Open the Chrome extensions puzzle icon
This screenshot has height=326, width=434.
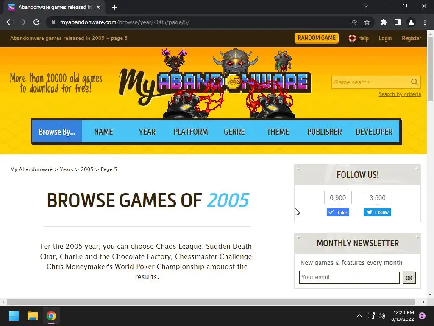(x=384, y=22)
